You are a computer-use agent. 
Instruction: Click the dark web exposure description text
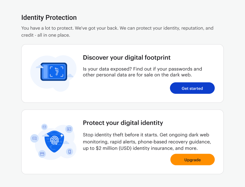point(142,72)
